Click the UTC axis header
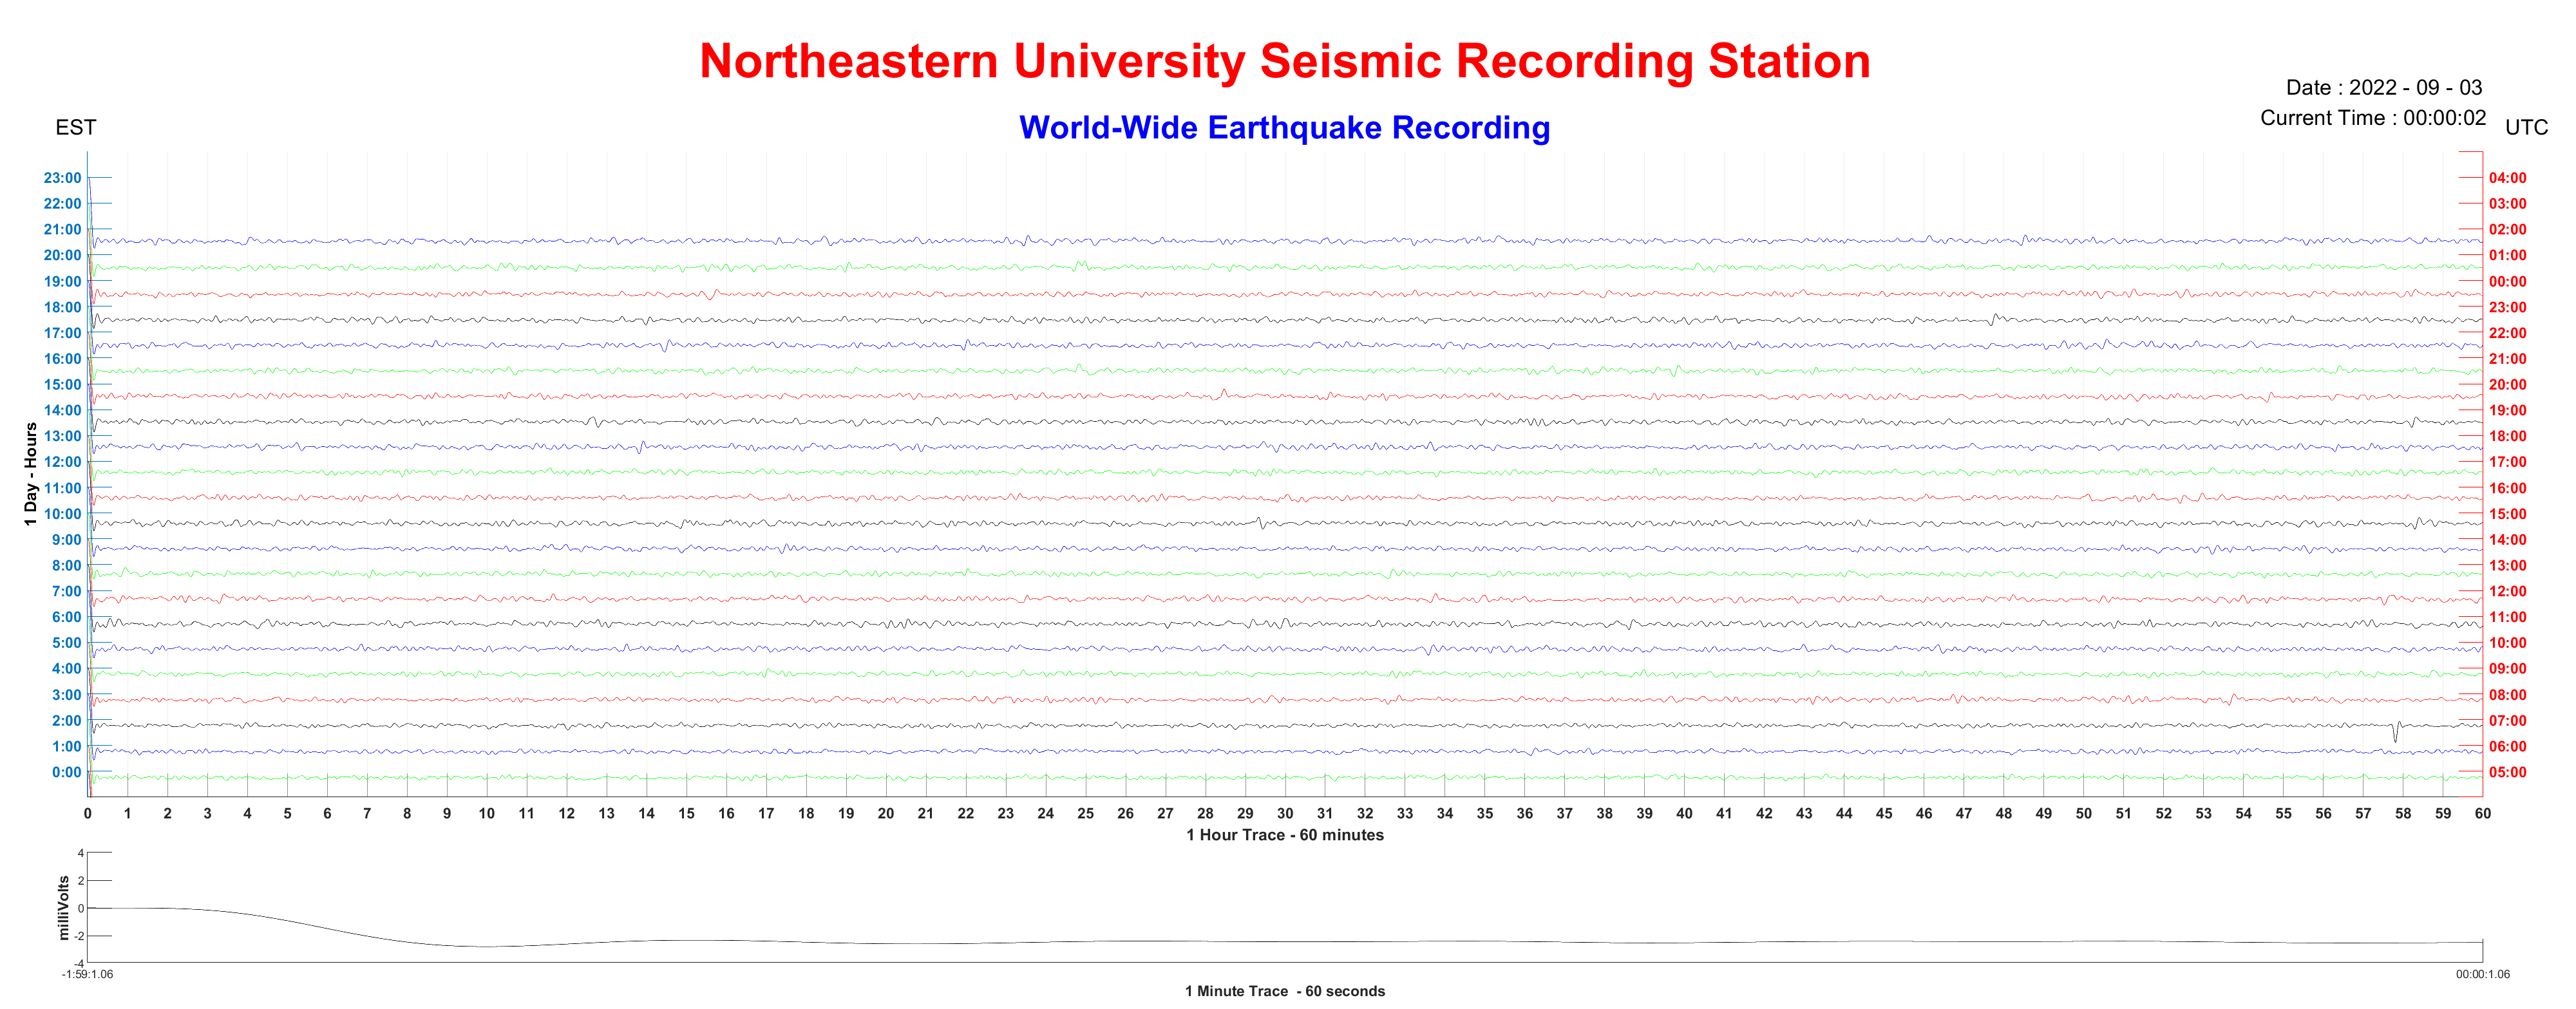2576x1009 pixels. 2526,128
